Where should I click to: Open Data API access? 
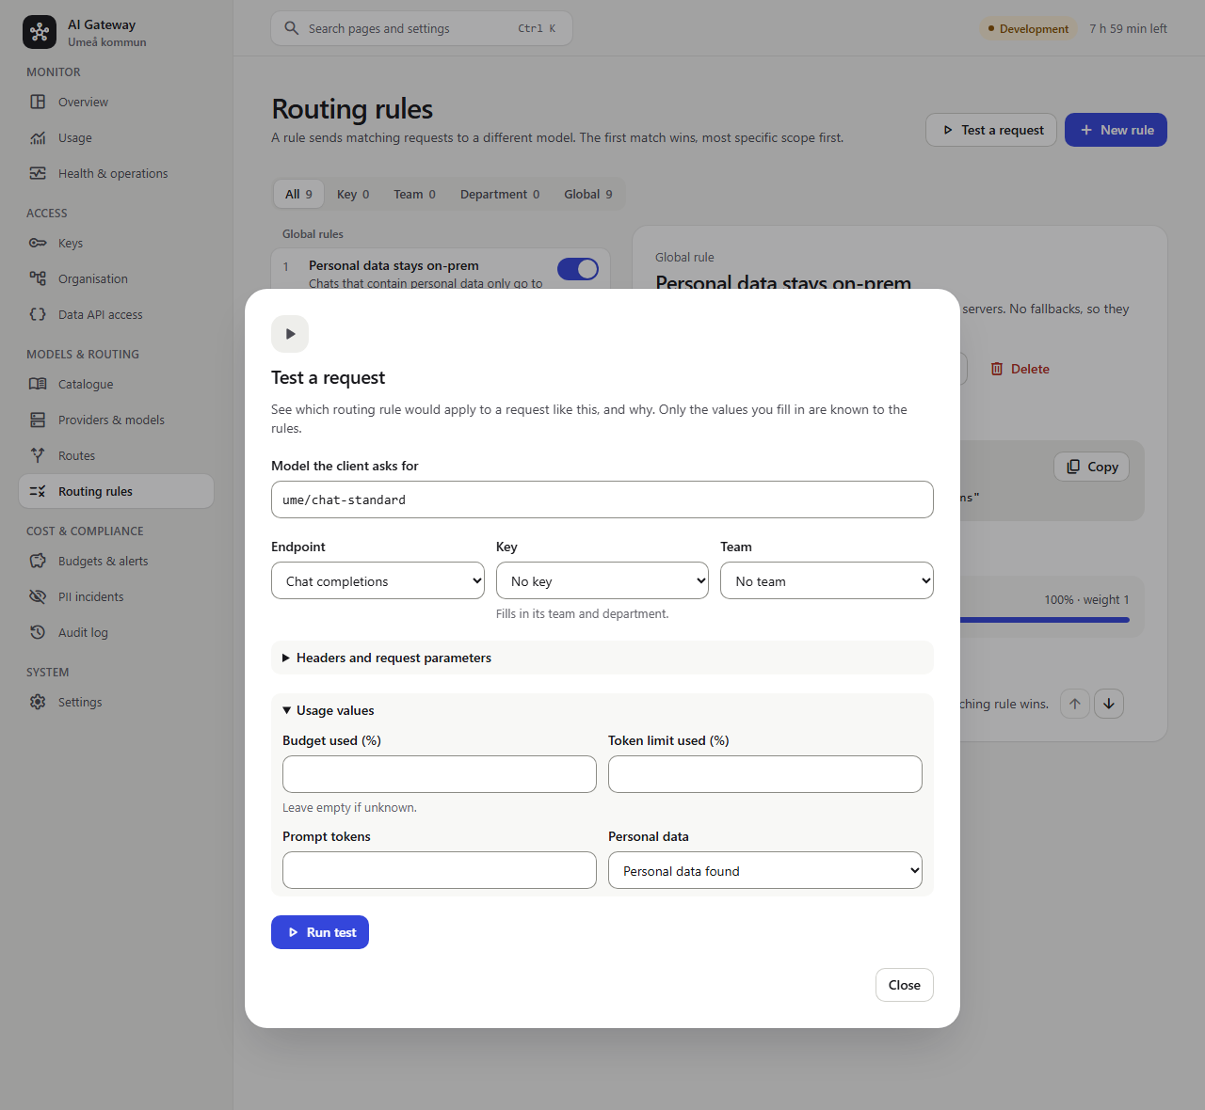tap(117, 314)
